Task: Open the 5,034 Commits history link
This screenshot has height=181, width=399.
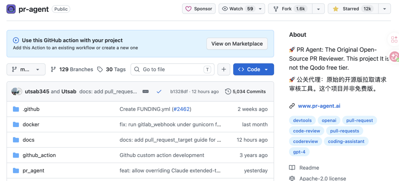Action: tap(246, 92)
